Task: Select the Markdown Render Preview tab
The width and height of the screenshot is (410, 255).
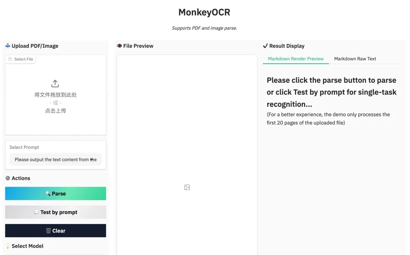Action: click(x=296, y=59)
